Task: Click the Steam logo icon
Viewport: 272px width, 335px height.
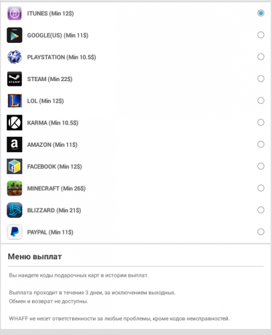Action: 15,79
